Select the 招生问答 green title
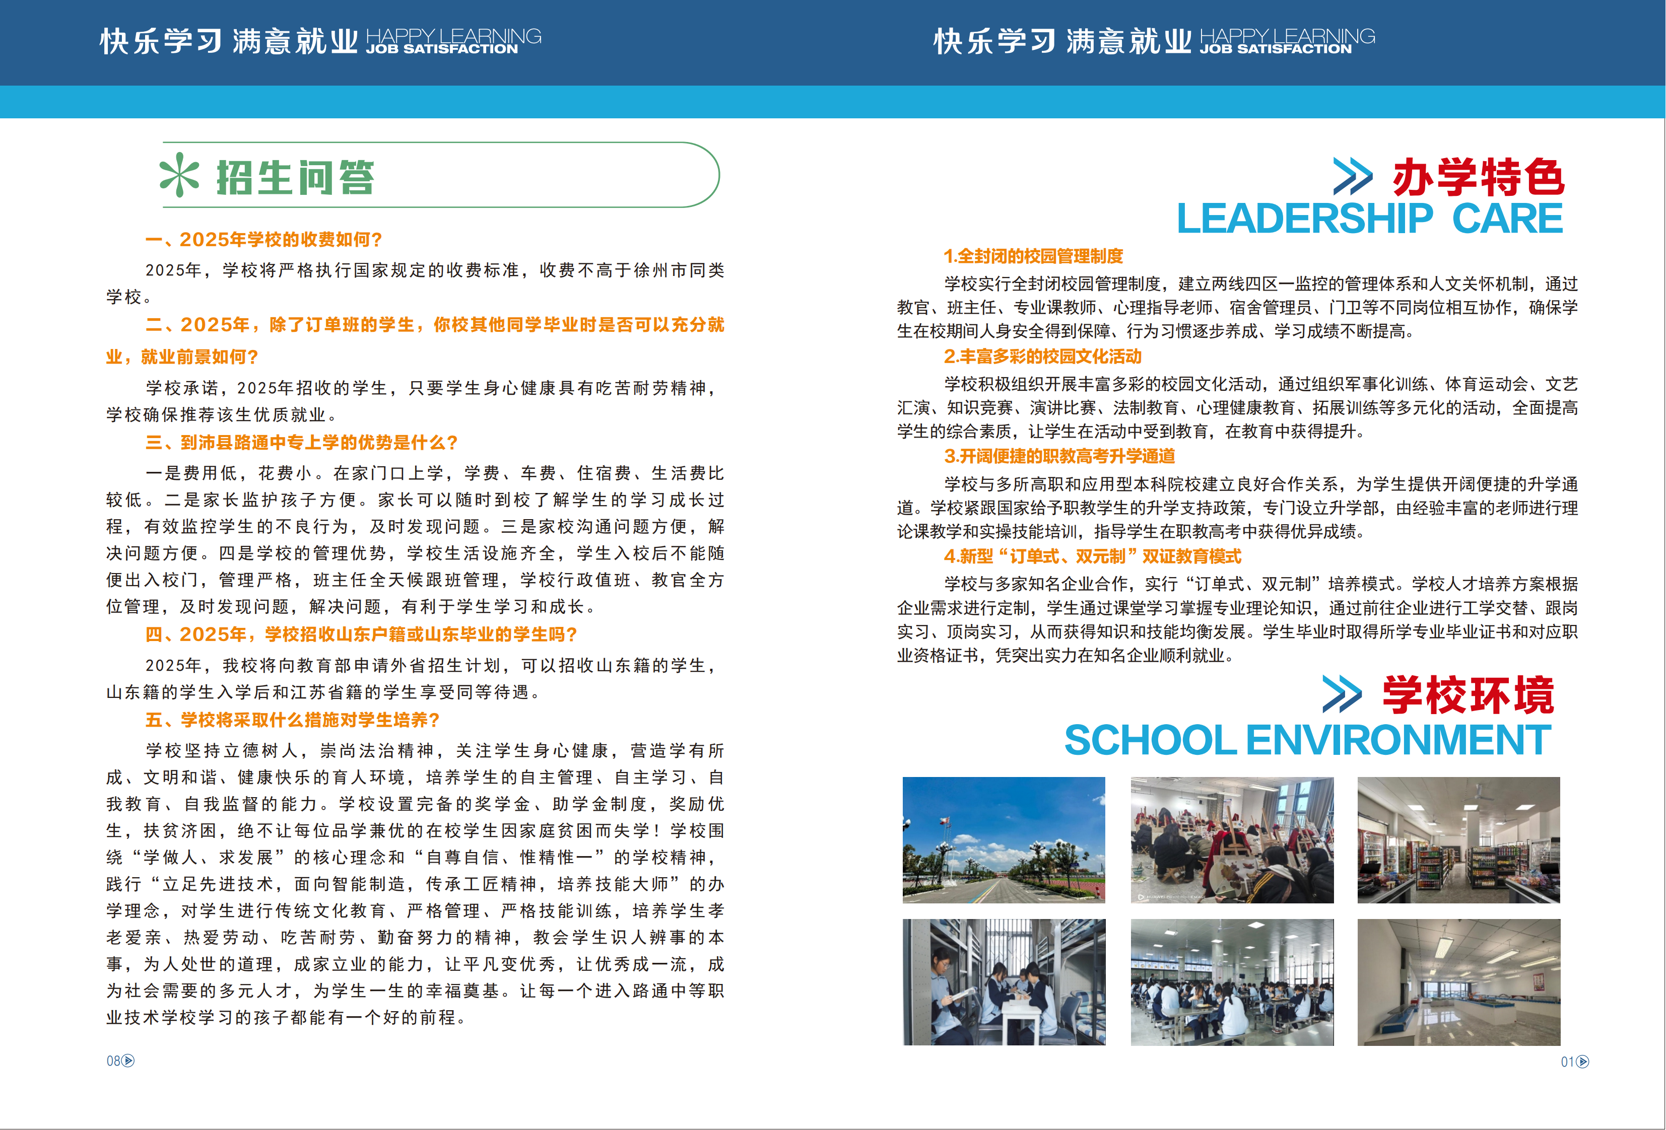 (295, 177)
